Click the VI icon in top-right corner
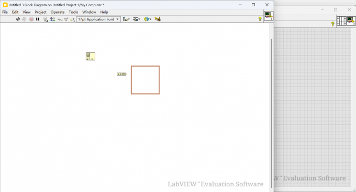This screenshot has width=356, height=192. tap(269, 16)
